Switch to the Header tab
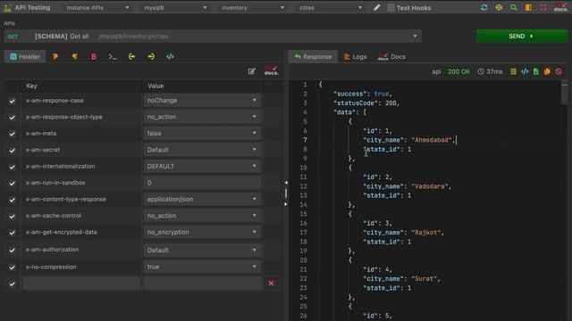The height and width of the screenshot is (321, 572). coord(25,56)
